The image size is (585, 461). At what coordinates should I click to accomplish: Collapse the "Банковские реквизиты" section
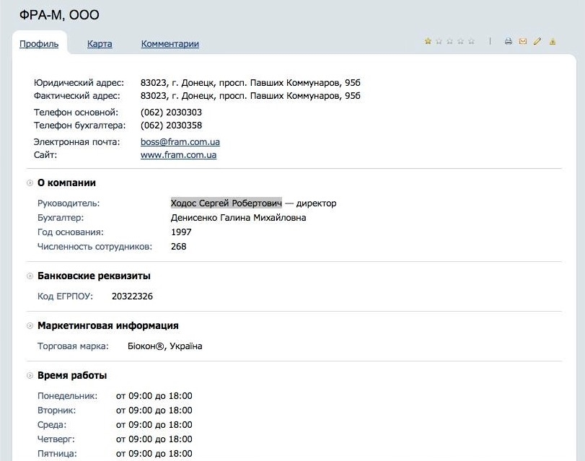coord(30,276)
